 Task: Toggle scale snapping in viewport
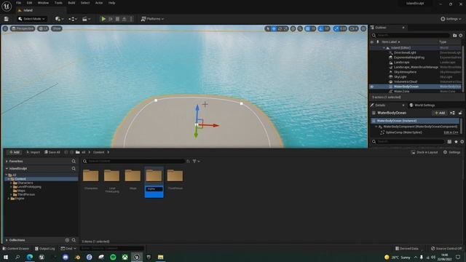point(336,28)
